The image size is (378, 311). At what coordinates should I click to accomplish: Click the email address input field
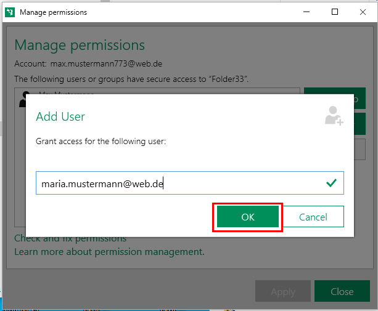190,183
